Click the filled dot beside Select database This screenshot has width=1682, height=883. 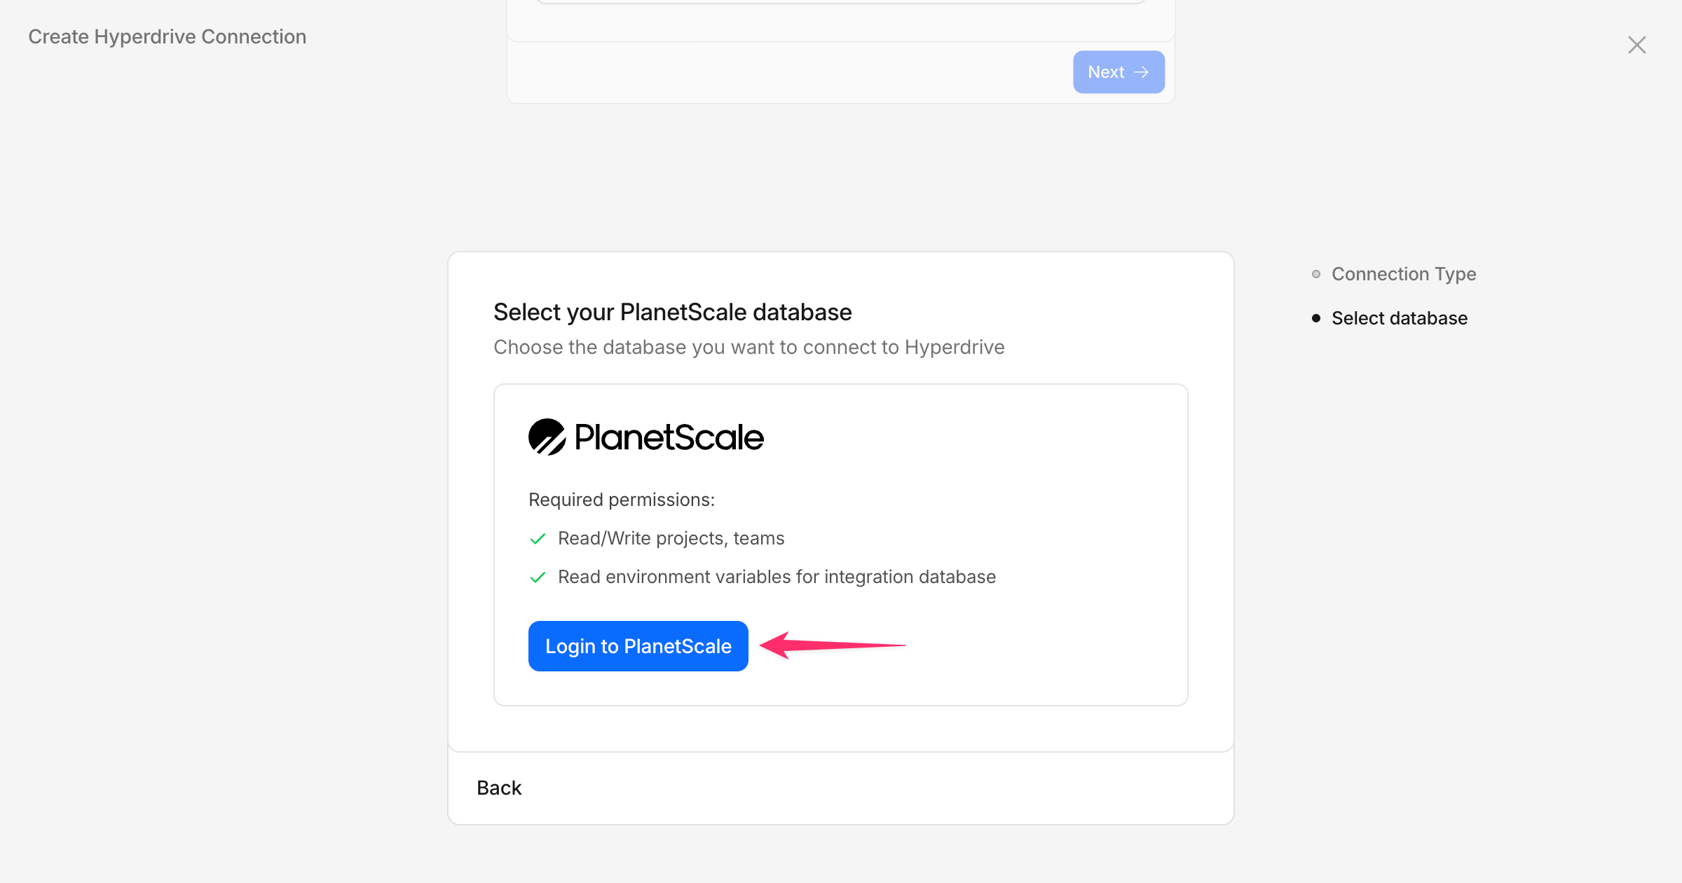[x=1316, y=318]
